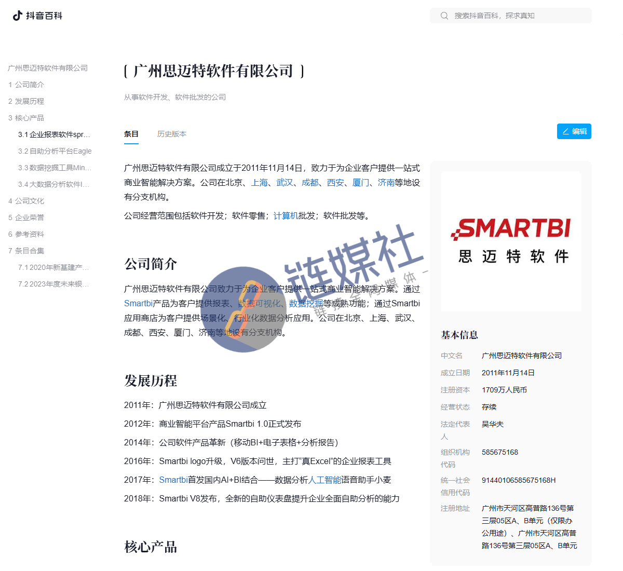Click the 搜索抖音百科 search input field
Image resolution: width=623 pixels, height=571 pixels.
coord(510,16)
